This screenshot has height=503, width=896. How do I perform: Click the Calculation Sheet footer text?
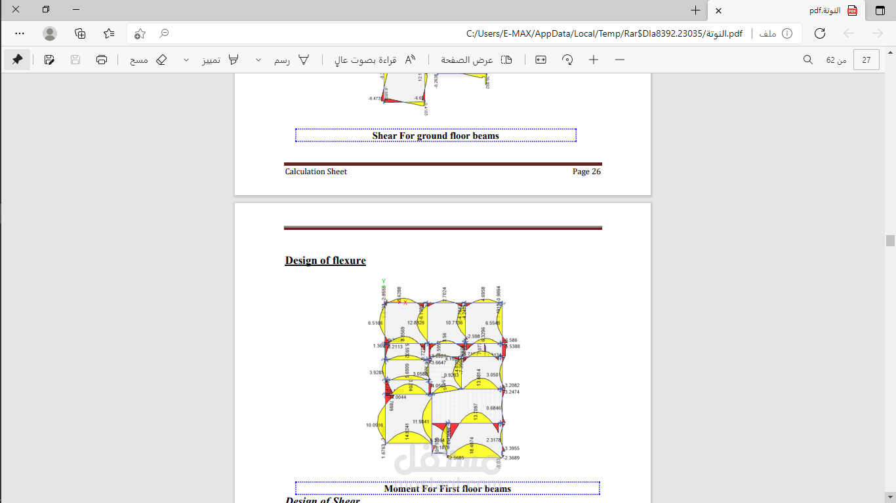(316, 172)
